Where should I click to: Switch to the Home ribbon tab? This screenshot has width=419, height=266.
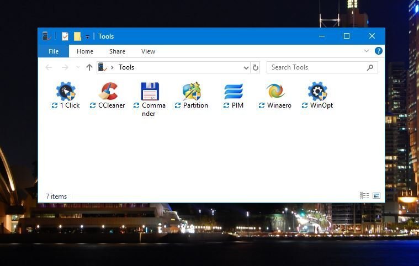[x=85, y=51]
